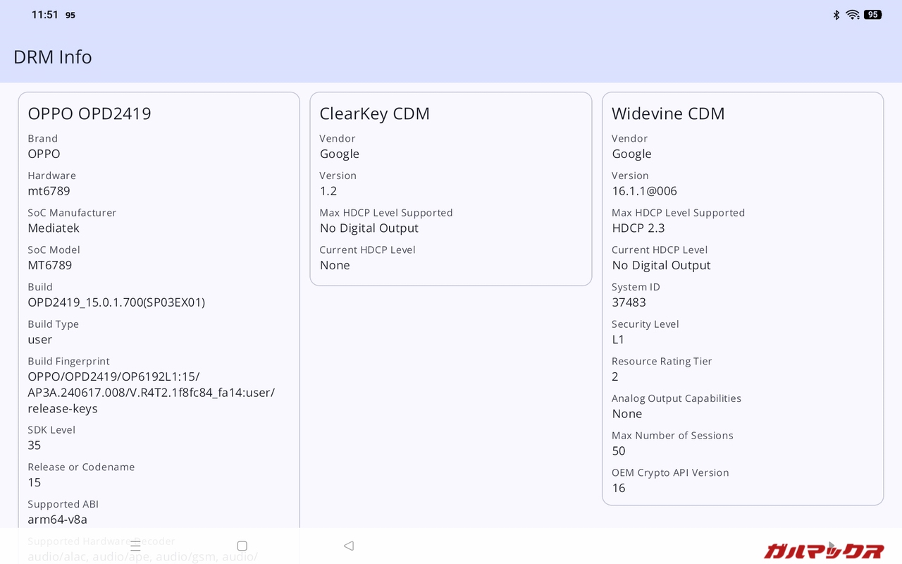Open recent apps via three-line icon
Image resolution: width=902 pixels, height=564 pixels.
135,546
